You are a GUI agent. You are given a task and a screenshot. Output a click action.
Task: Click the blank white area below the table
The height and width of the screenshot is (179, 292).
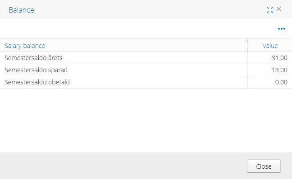[x=146, y=120]
